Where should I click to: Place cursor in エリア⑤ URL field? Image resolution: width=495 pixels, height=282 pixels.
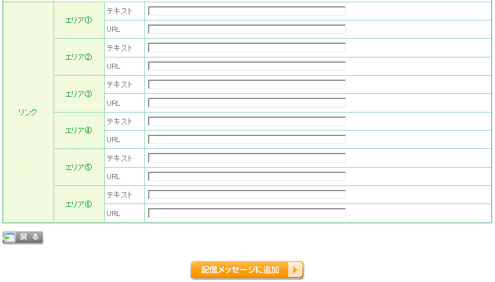247,176
